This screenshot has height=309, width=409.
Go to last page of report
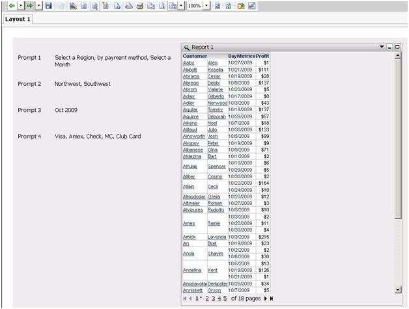click(272, 298)
